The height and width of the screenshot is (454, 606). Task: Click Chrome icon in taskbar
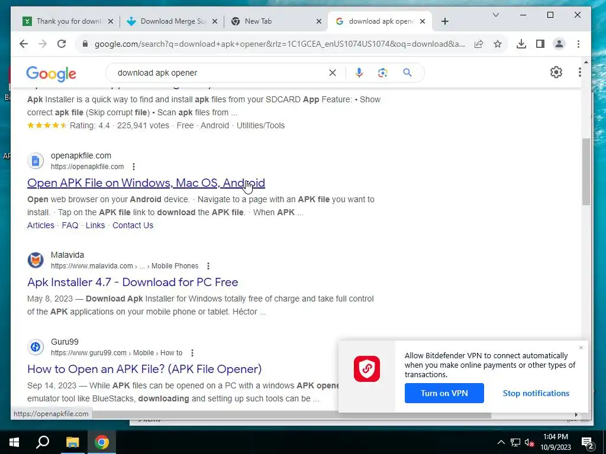tap(102, 442)
